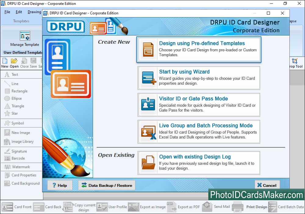Switch to Card Front view
The image size is (305, 214).
16,207
